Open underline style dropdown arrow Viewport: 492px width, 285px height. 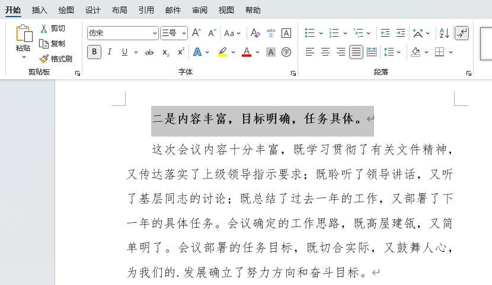click(136, 52)
